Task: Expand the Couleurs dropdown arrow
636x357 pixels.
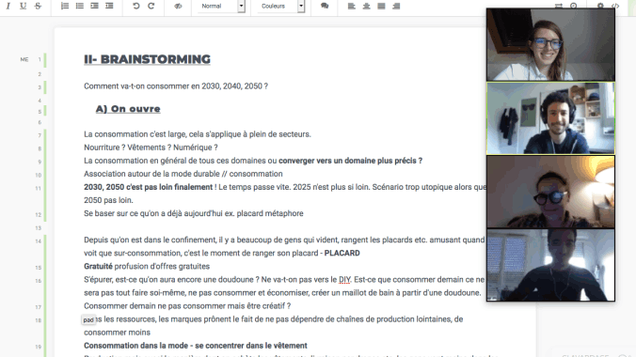Action: tap(301, 6)
